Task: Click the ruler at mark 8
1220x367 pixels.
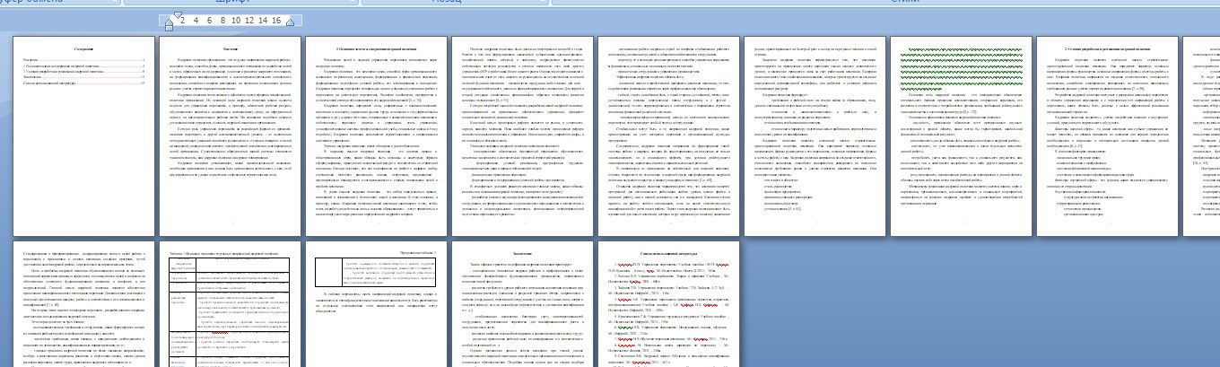Action: [x=221, y=20]
